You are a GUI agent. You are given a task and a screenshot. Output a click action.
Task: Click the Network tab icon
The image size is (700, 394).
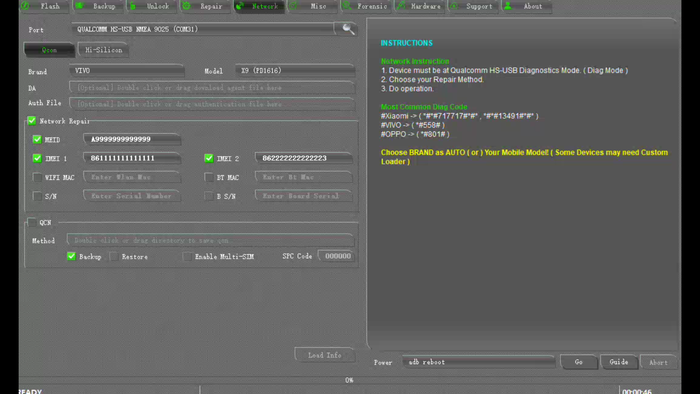coord(240,6)
